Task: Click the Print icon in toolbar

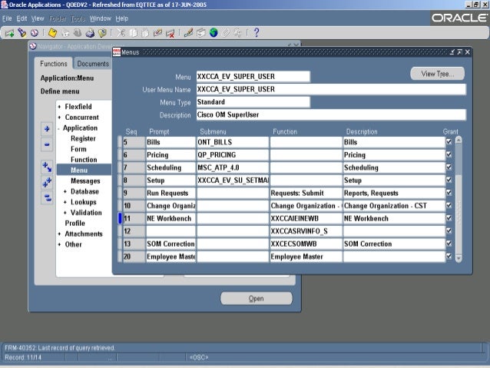Action: click(x=90, y=33)
